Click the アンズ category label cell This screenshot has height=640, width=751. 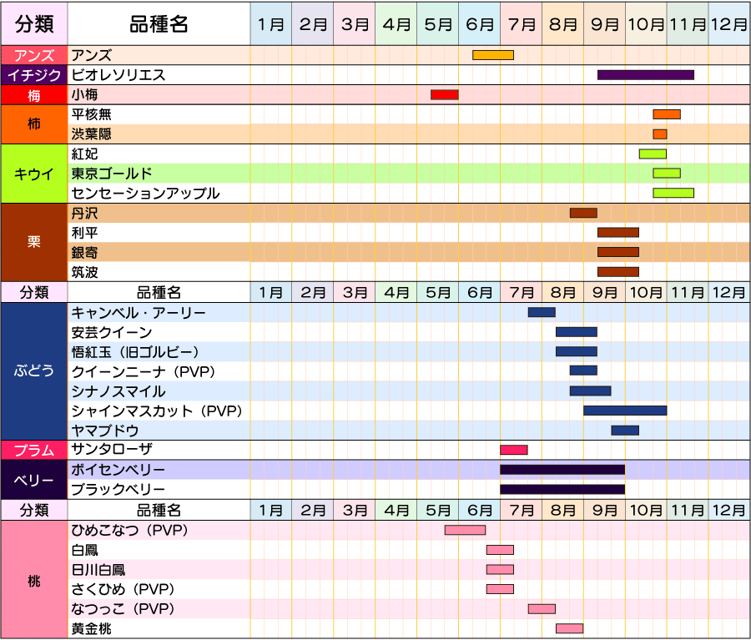34,55
